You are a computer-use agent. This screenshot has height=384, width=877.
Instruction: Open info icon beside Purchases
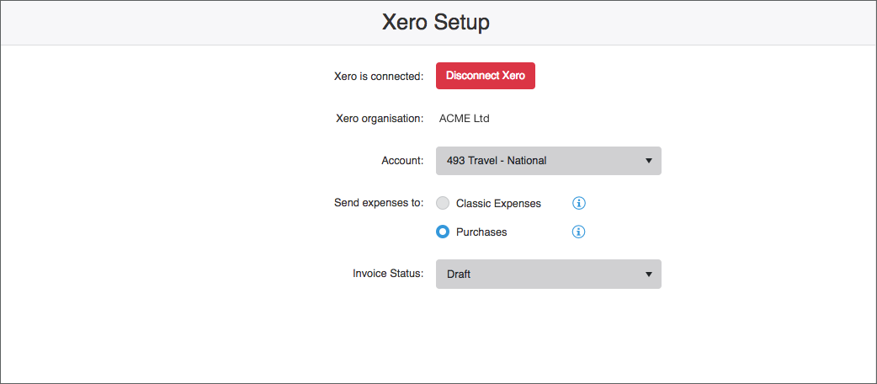tap(579, 232)
